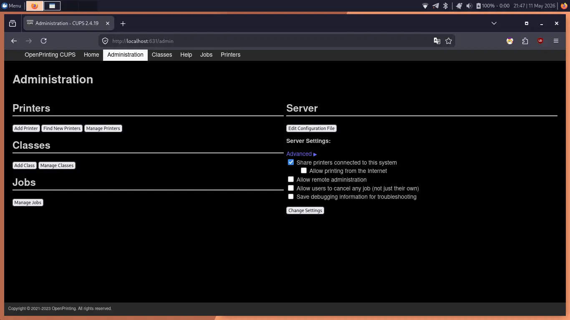Click the OpenPrinting CUPS nav link
Image resolution: width=570 pixels, height=320 pixels.
[50, 55]
